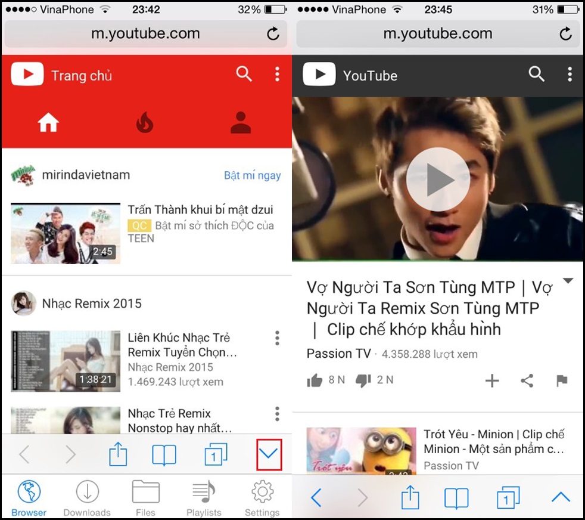The width and height of the screenshot is (585, 520).
Task: Like the Vợ Người Ta video
Action: tap(315, 380)
